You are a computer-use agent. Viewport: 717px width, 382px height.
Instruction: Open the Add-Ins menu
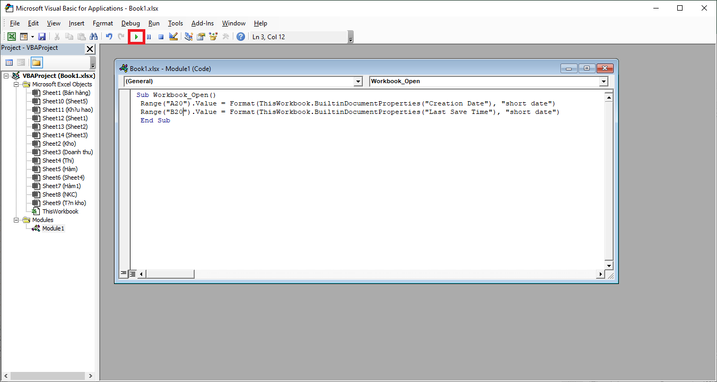coord(203,23)
